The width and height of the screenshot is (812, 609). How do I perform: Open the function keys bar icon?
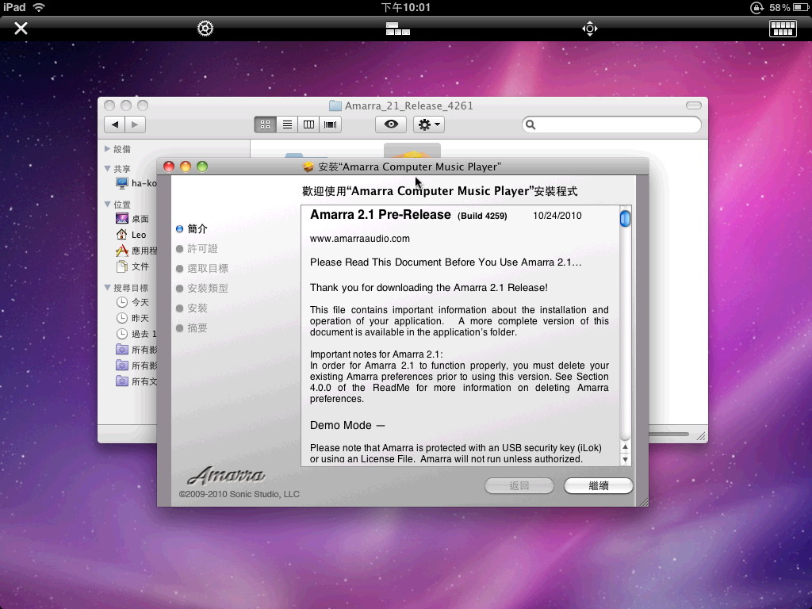click(x=398, y=29)
